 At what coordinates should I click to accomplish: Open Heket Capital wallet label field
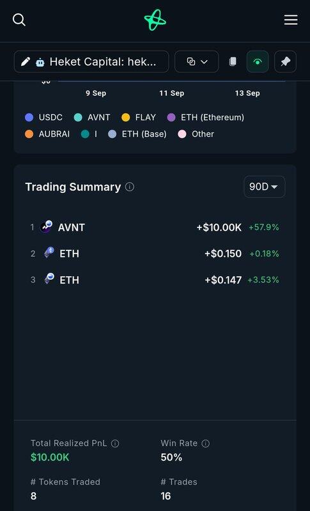coord(91,61)
